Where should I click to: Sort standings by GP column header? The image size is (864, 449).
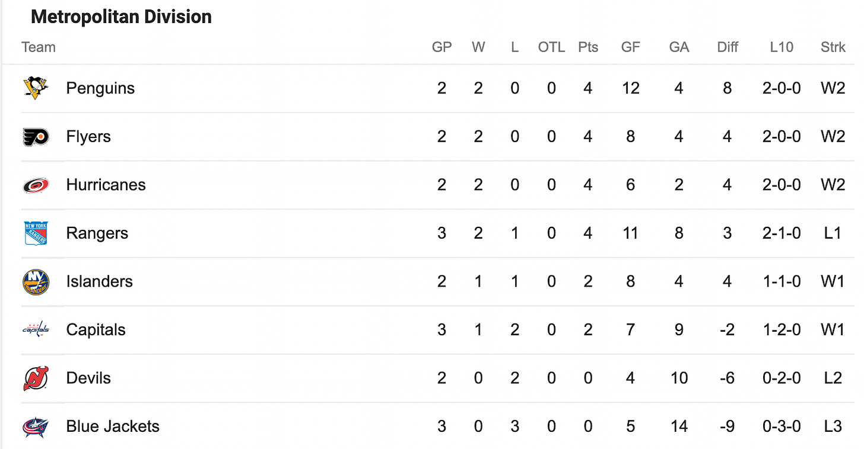441,47
